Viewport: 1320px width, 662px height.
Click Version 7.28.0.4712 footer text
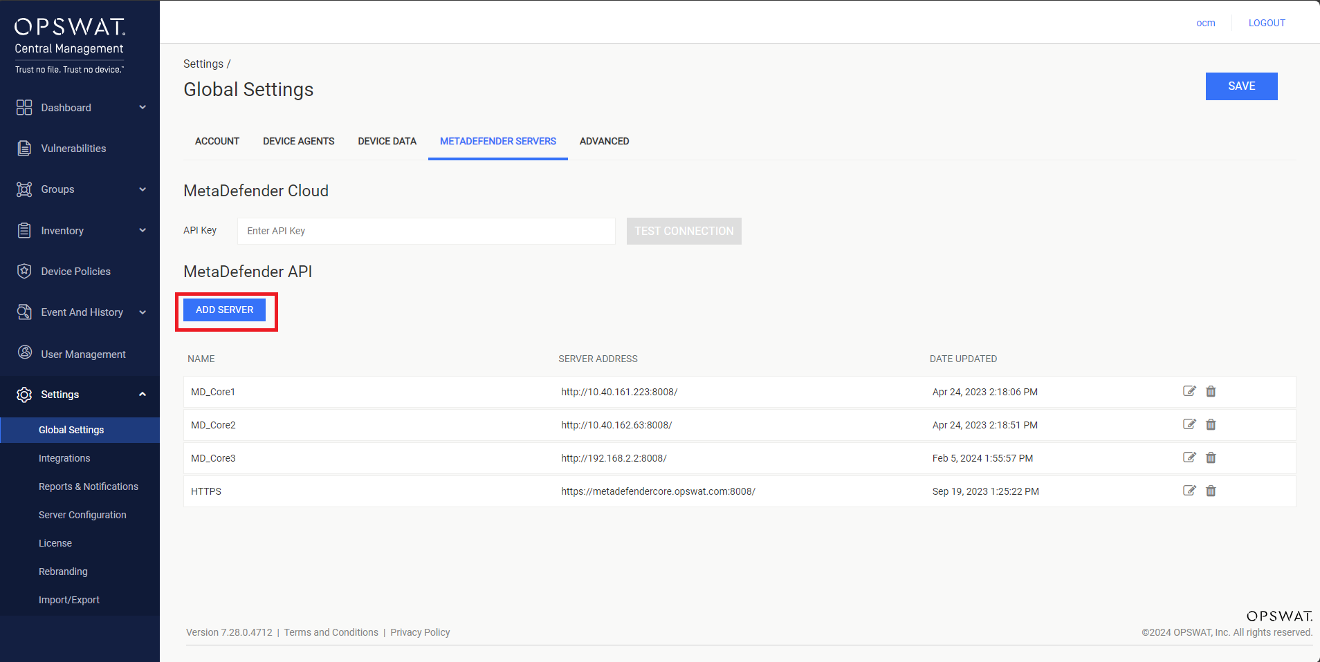(x=229, y=632)
